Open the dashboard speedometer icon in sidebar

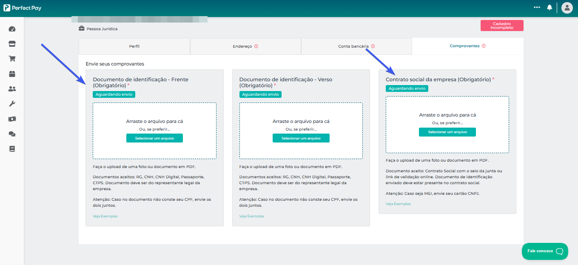[12, 29]
